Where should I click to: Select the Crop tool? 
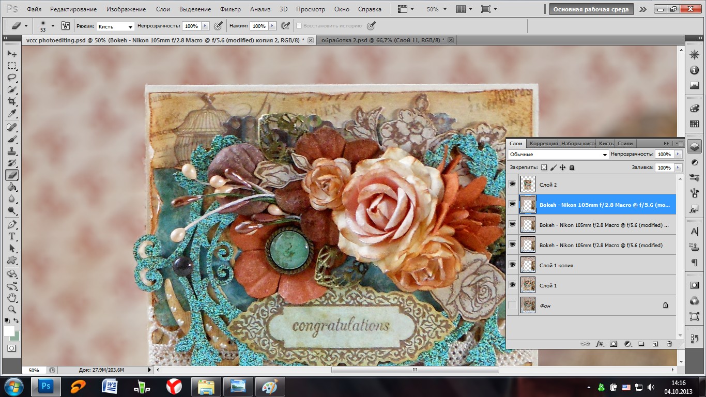coord(12,101)
